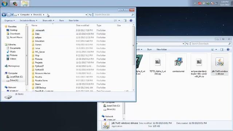Select Drive (X:) in Downloads window sidebar
233x131 pixels.
[111, 109]
